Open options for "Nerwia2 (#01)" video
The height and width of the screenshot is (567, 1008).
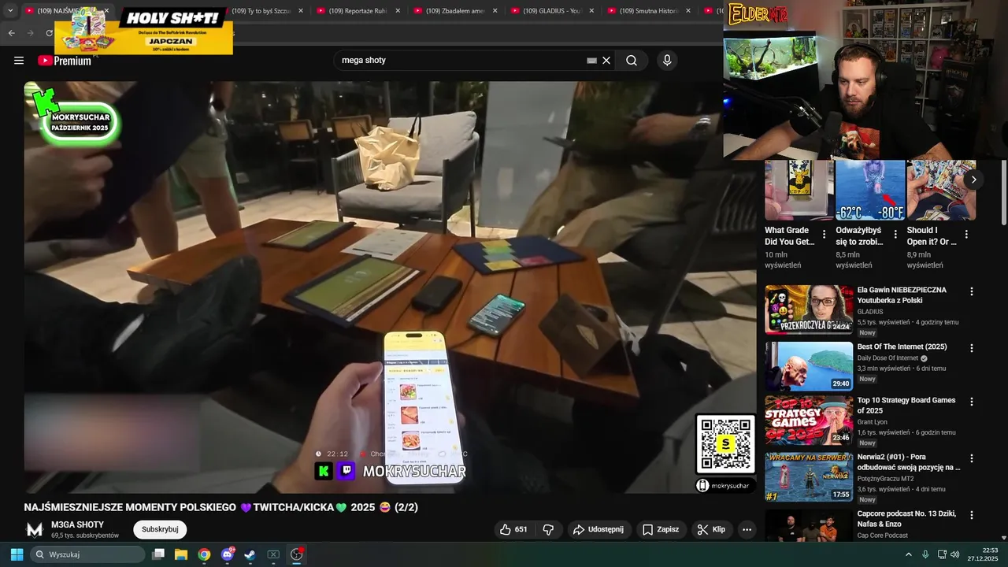coord(972,458)
